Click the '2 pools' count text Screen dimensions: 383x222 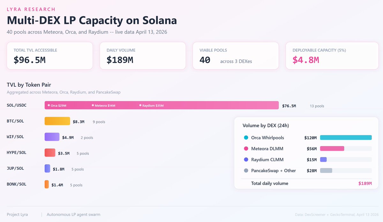coord(87,138)
